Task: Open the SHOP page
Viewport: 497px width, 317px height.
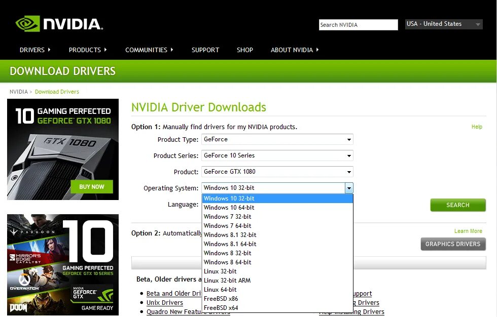Action: [244, 50]
